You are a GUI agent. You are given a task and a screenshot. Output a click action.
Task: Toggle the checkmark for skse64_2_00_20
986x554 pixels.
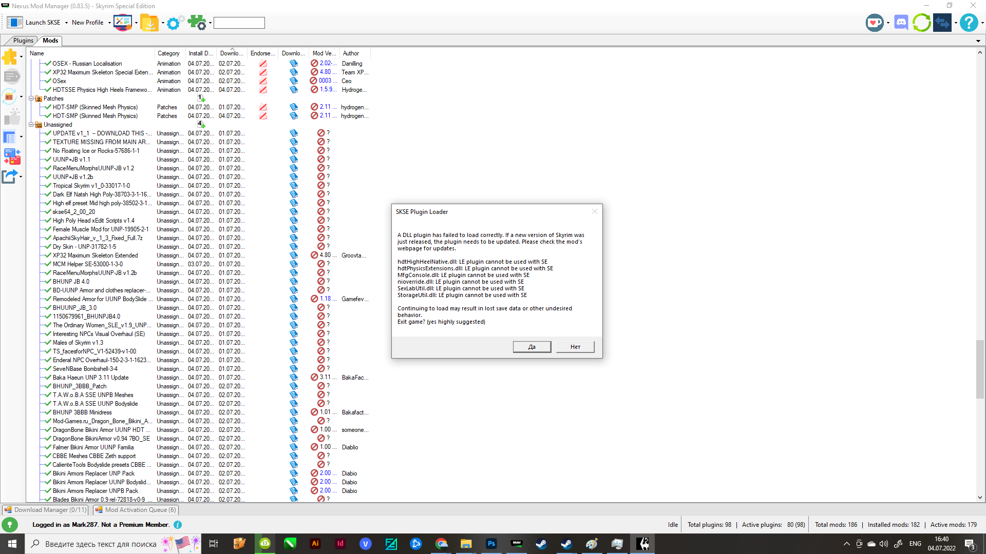point(48,212)
